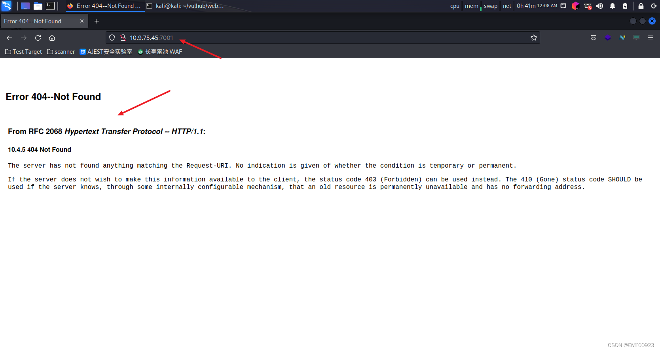Screen dimensions: 660x351
Task: Close the Firefox window
Action: [652, 21]
